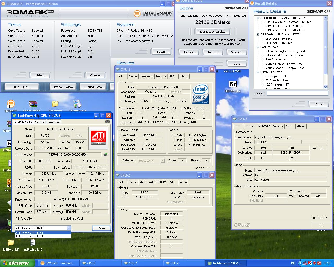Viewport: 334px width, 267px height.
Task: Click the Enabled (2 GPUs) CrossFire field
Action: [72, 219]
